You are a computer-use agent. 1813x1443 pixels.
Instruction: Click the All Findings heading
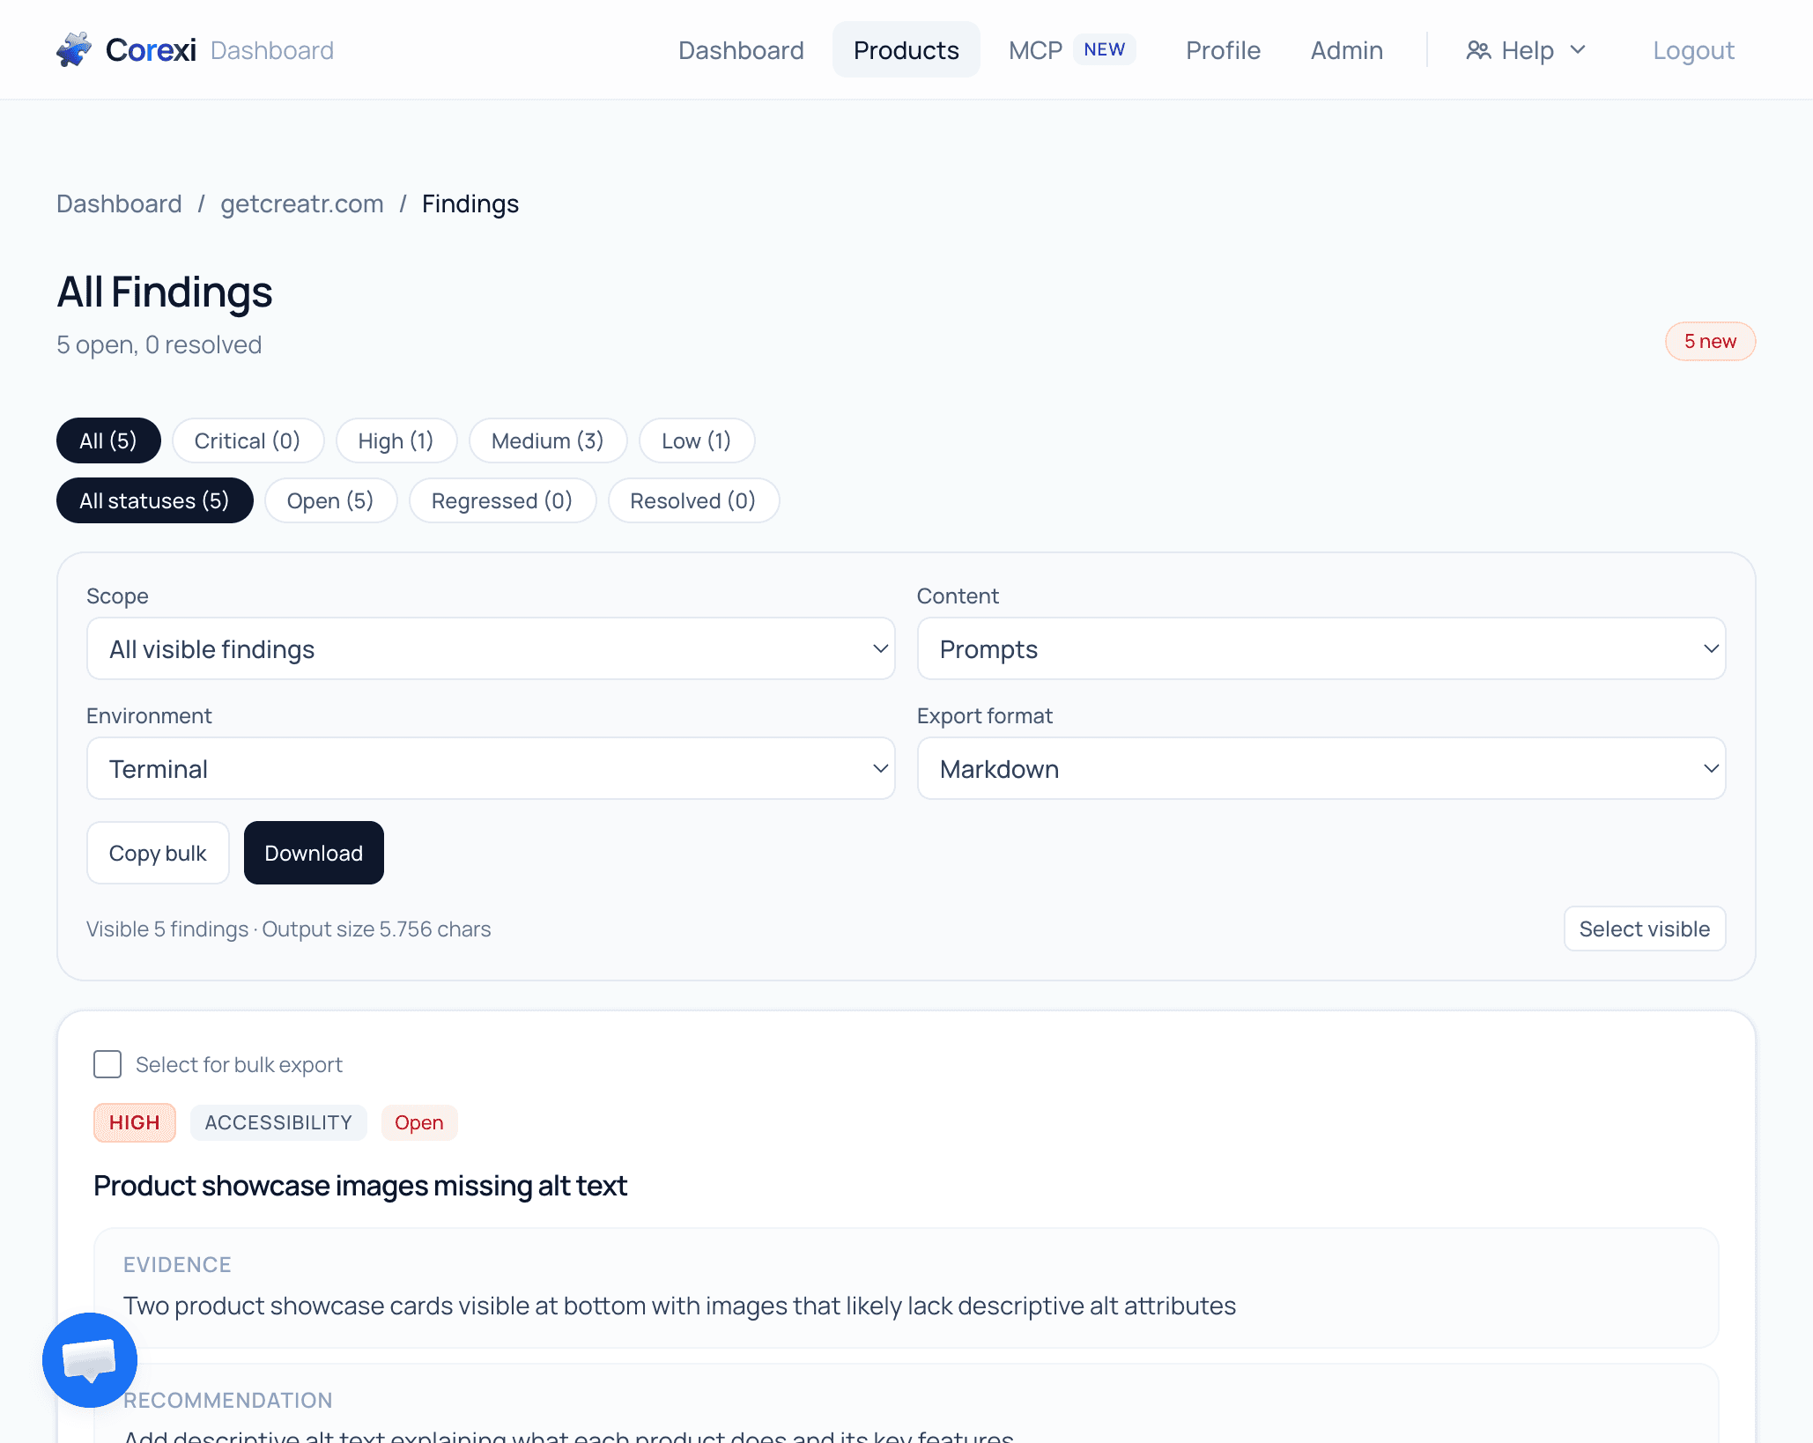[165, 292]
